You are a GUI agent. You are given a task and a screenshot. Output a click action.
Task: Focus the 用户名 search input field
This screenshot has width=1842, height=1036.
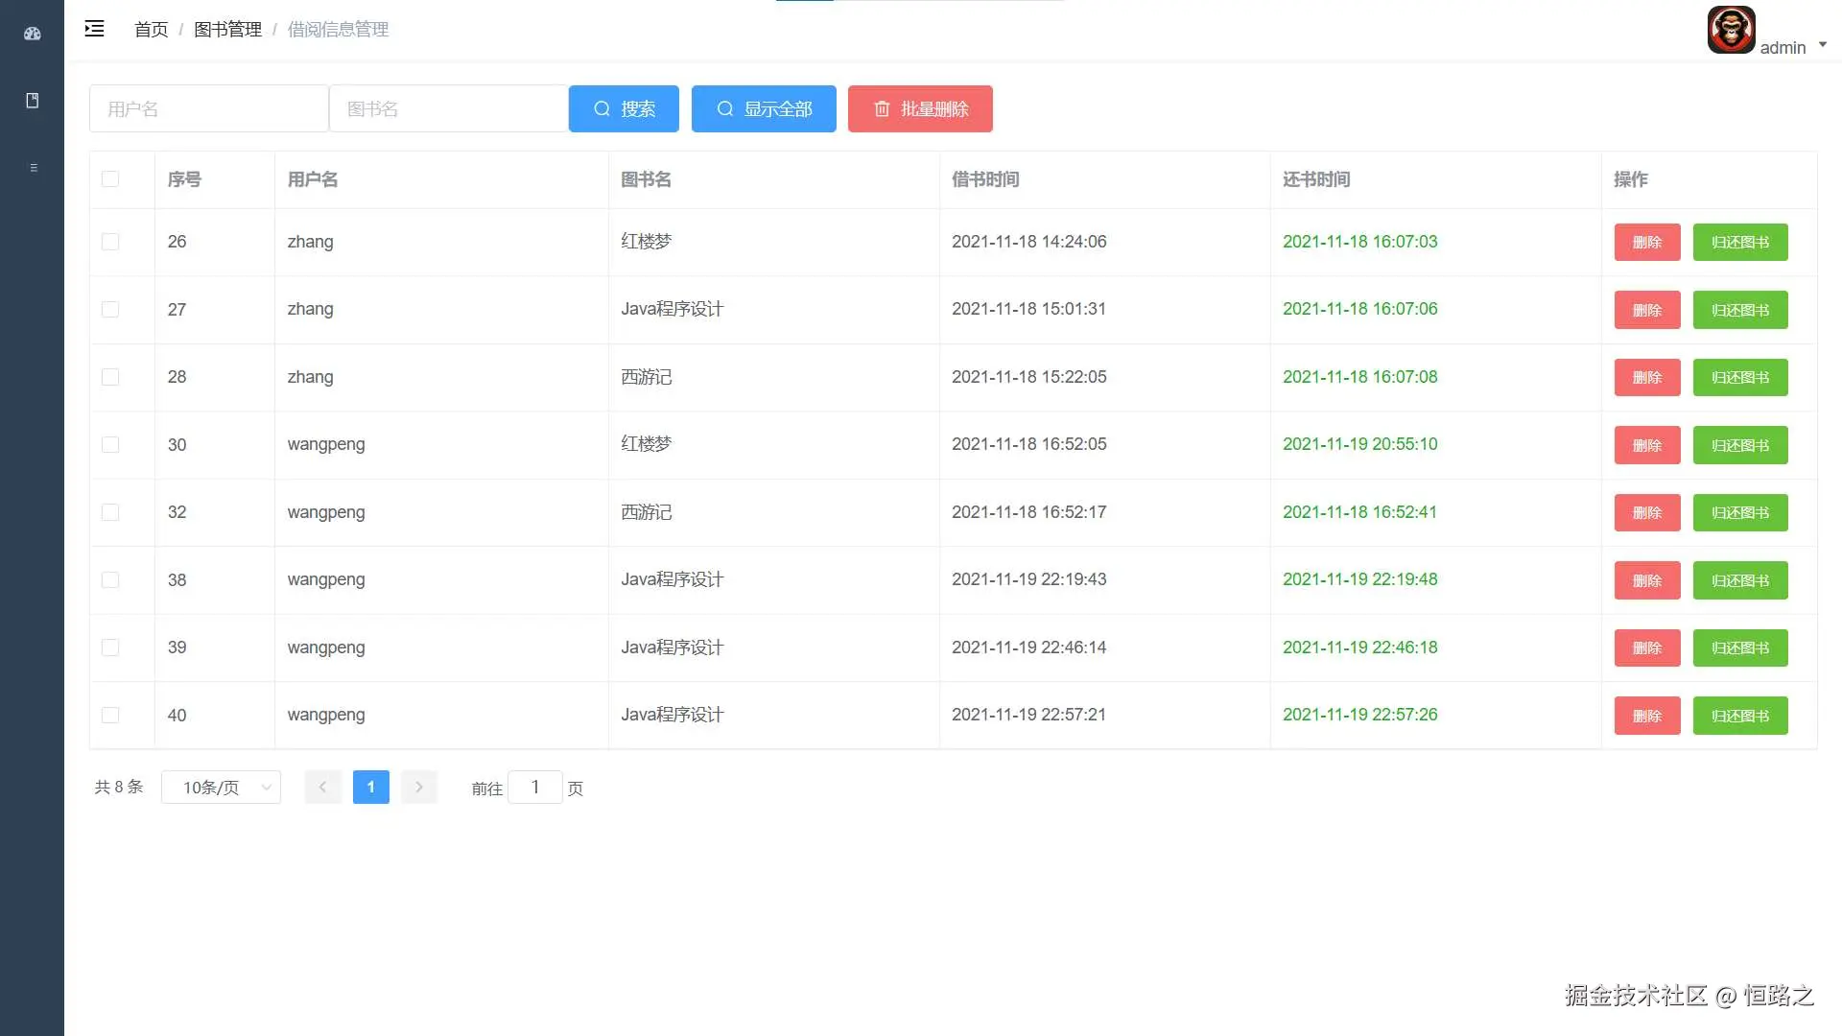click(208, 109)
